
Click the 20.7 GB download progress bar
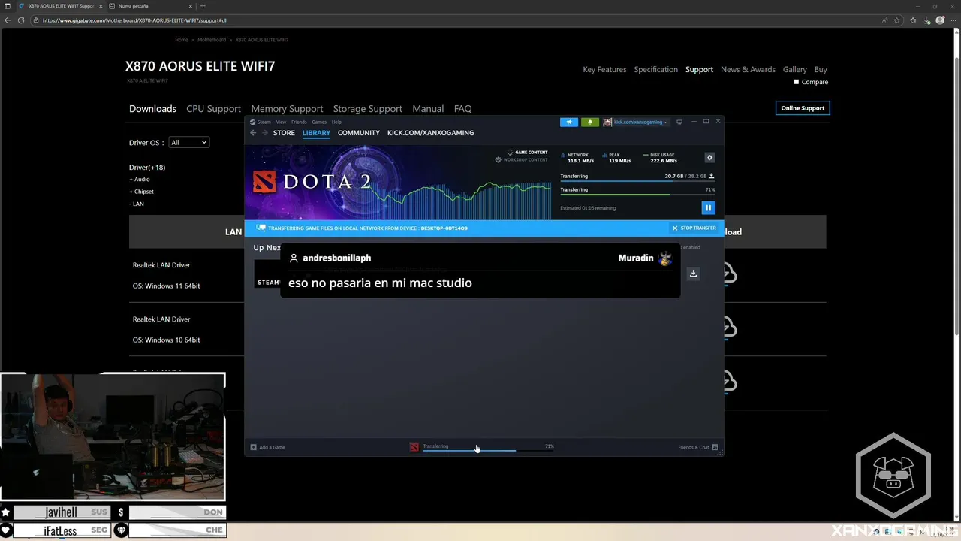pos(637,182)
